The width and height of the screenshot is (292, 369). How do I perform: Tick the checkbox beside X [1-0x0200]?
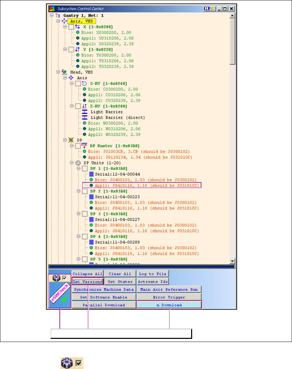(71, 27)
